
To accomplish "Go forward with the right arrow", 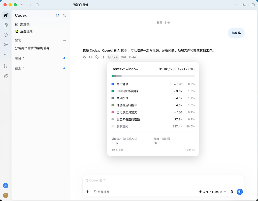I will 30,5.
